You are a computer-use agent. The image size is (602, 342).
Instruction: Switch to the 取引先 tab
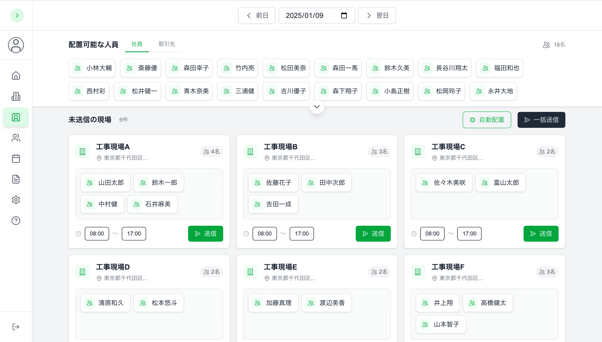[166, 44]
